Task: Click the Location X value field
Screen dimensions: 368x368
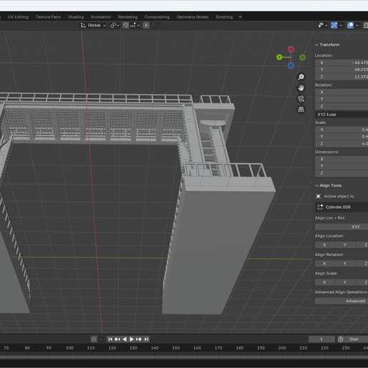Action: [x=342, y=63]
